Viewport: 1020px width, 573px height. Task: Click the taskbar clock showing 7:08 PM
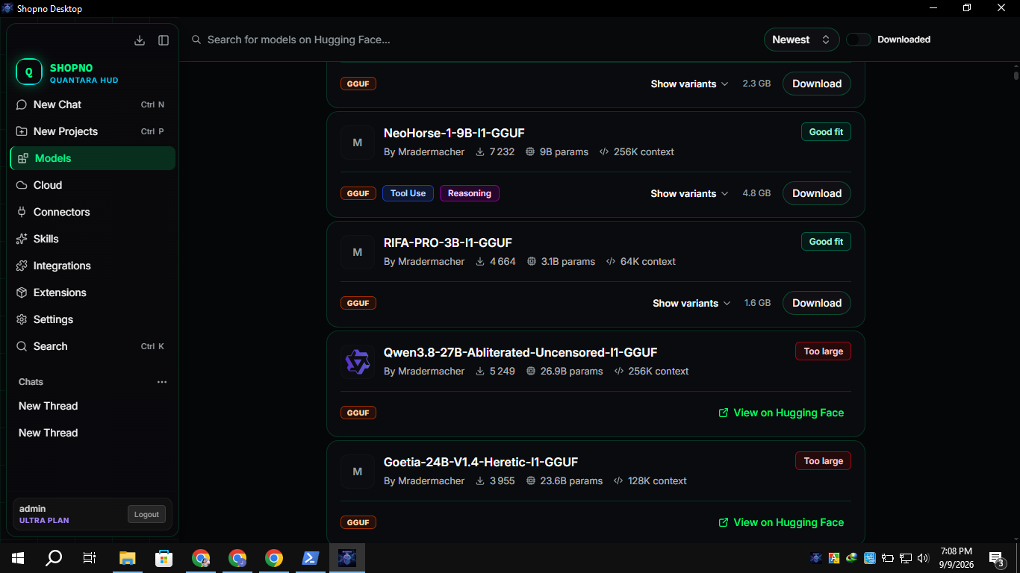[x=956, y=558]
